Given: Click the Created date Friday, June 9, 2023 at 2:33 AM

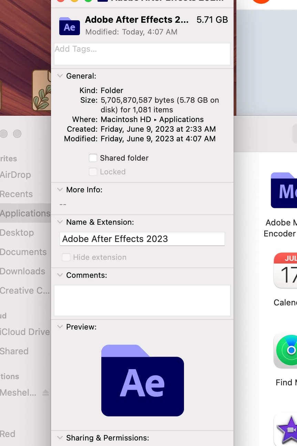Looking at the screenshot, I should 158,129.
